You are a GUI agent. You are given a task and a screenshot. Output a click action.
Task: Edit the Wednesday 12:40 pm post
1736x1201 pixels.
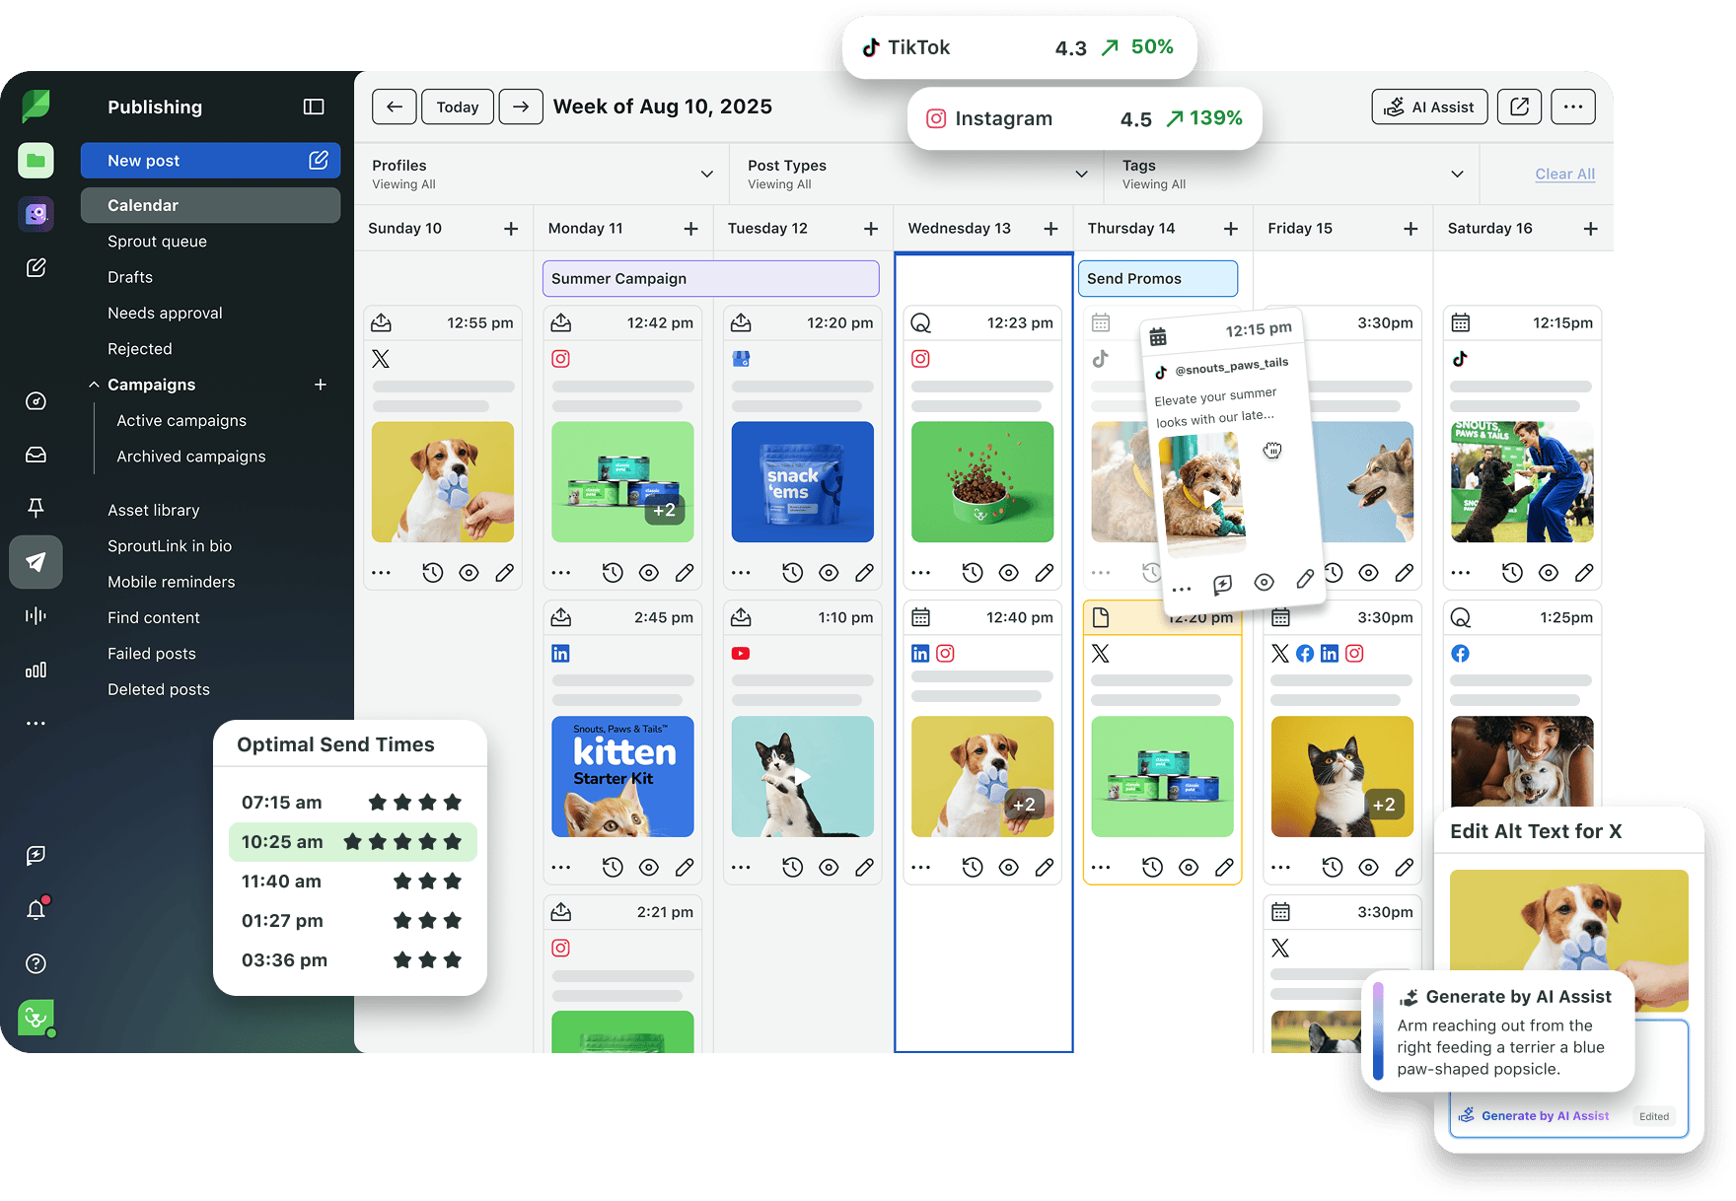[1044, 868]
